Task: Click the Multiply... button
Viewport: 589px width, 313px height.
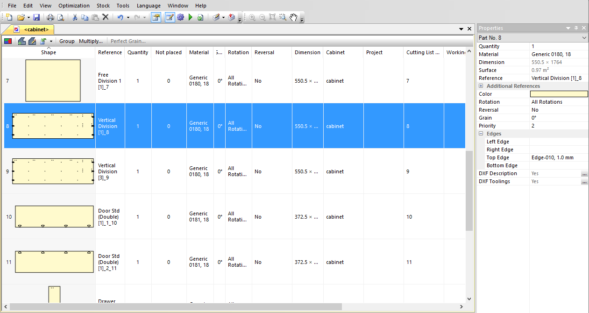Action: click(x=91, y=41)
